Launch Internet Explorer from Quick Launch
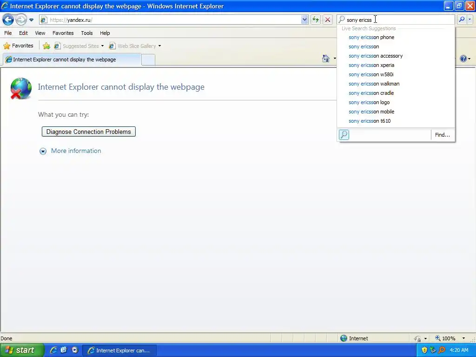 pyautogui.click(x=53, y=350)
